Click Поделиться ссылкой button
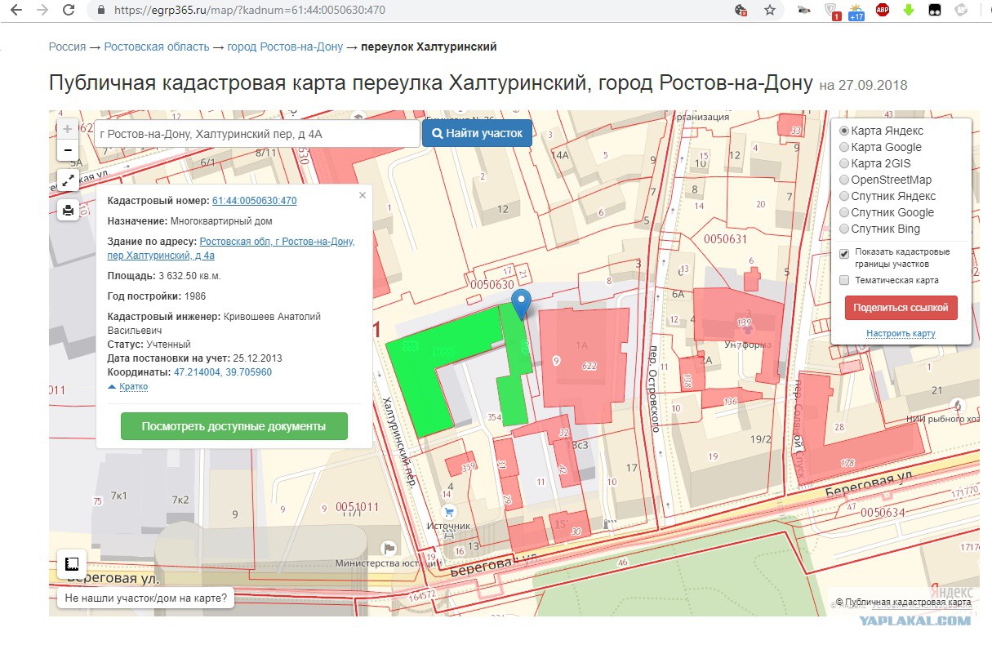 point(901,308)
